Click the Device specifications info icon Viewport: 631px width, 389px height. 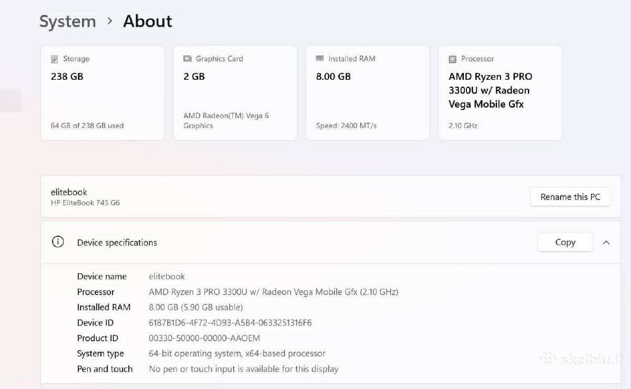(x=58, y=242)
